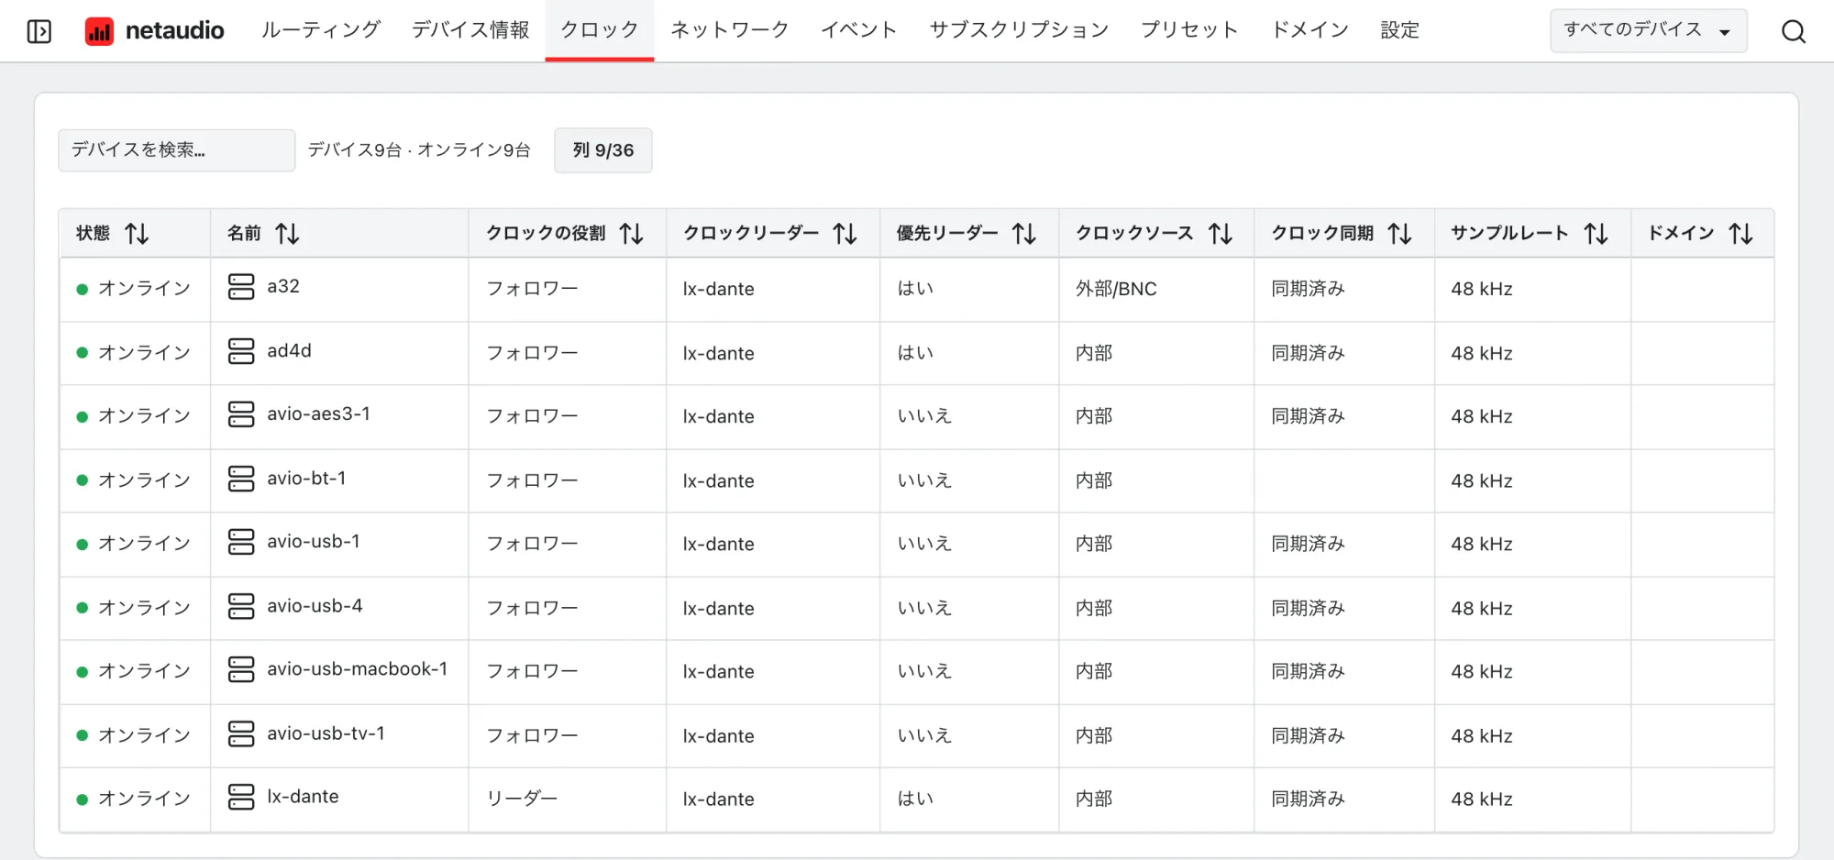Viewport: 1834px width, 860px height.
Task: Select lx-dante in the 名前 column, last row
Action: 303,796
